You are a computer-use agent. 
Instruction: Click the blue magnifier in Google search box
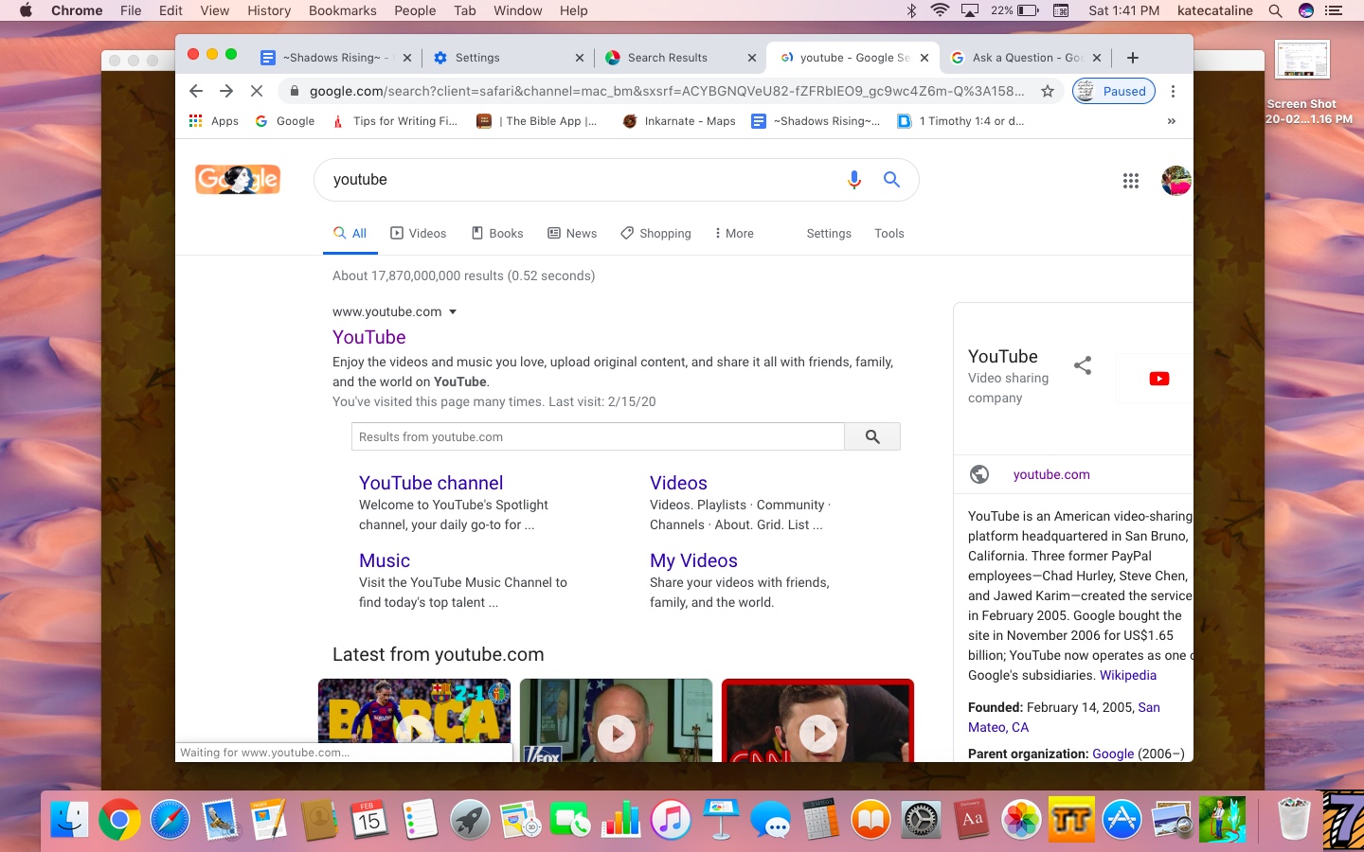pos(891,179)
